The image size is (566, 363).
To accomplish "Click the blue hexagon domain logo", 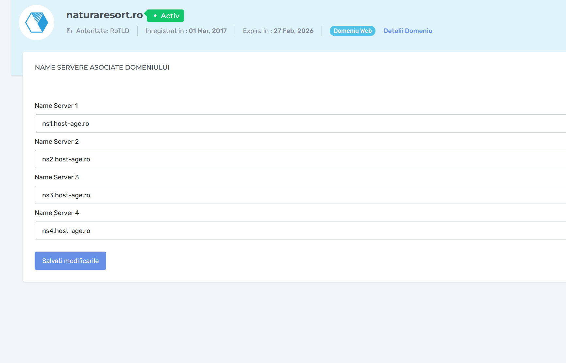I will click(x=37, y=23).
